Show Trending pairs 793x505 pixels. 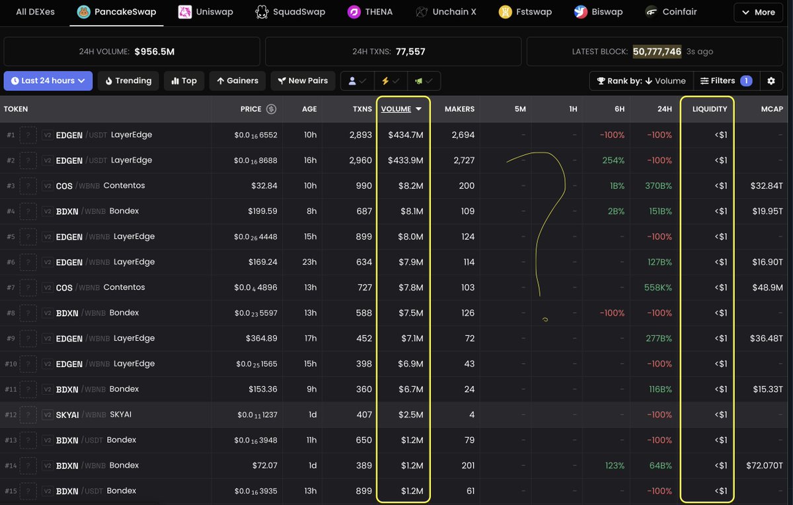[x=128, y=81]
